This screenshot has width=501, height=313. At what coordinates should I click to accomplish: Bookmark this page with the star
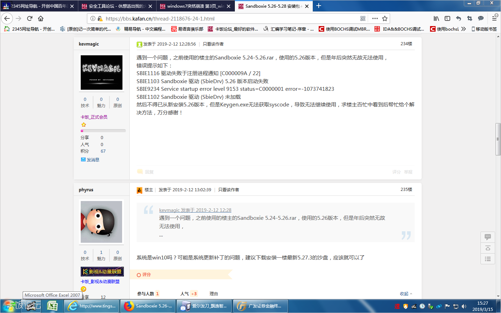pyautogui.click(x=385, y=18)
